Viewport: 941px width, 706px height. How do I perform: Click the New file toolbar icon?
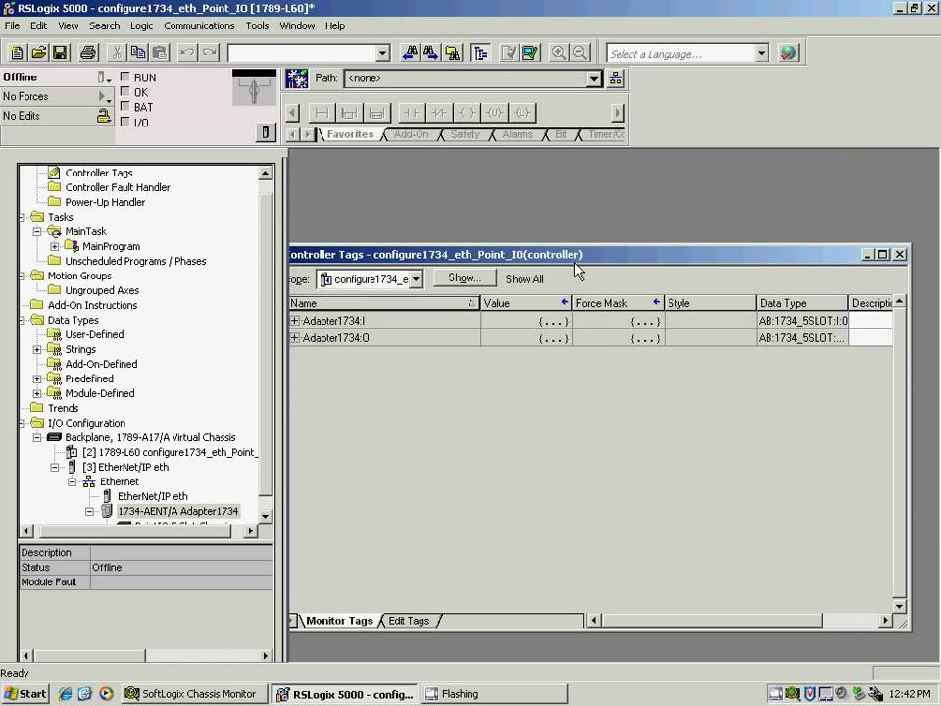[17, 53]
